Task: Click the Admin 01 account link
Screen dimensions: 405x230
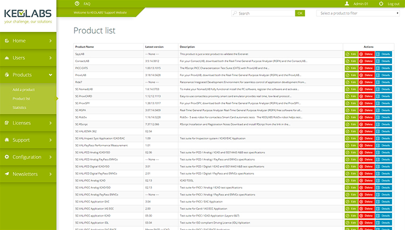Action: [x=361, y=4]
